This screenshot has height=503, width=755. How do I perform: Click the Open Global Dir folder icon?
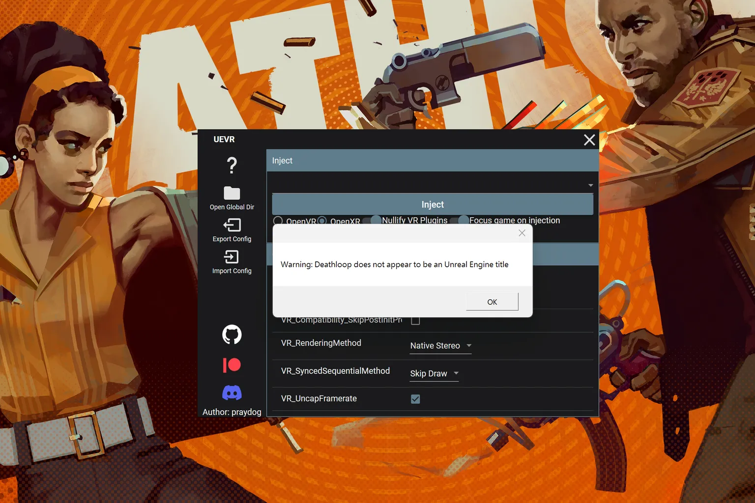[232, 193]
